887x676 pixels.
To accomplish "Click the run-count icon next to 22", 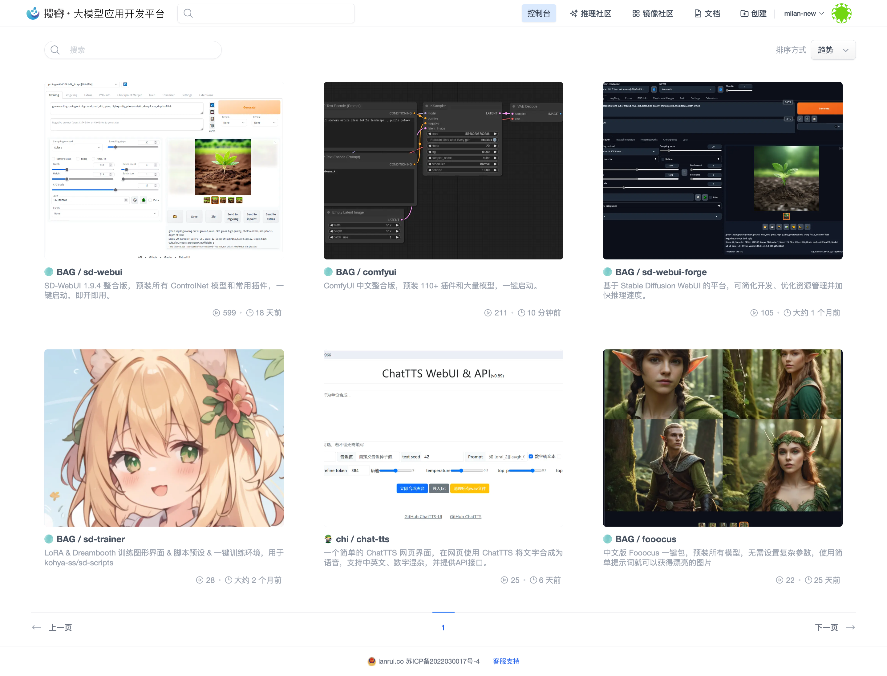I will coord(780,580).
